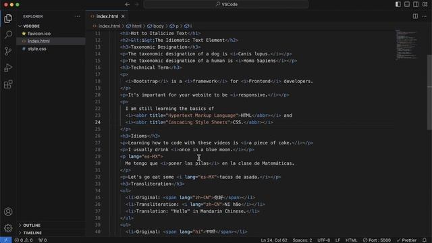Click "Hypertext Markup Language" title value
The height and width of the screenshot is (243, 432).
(202, 115)
